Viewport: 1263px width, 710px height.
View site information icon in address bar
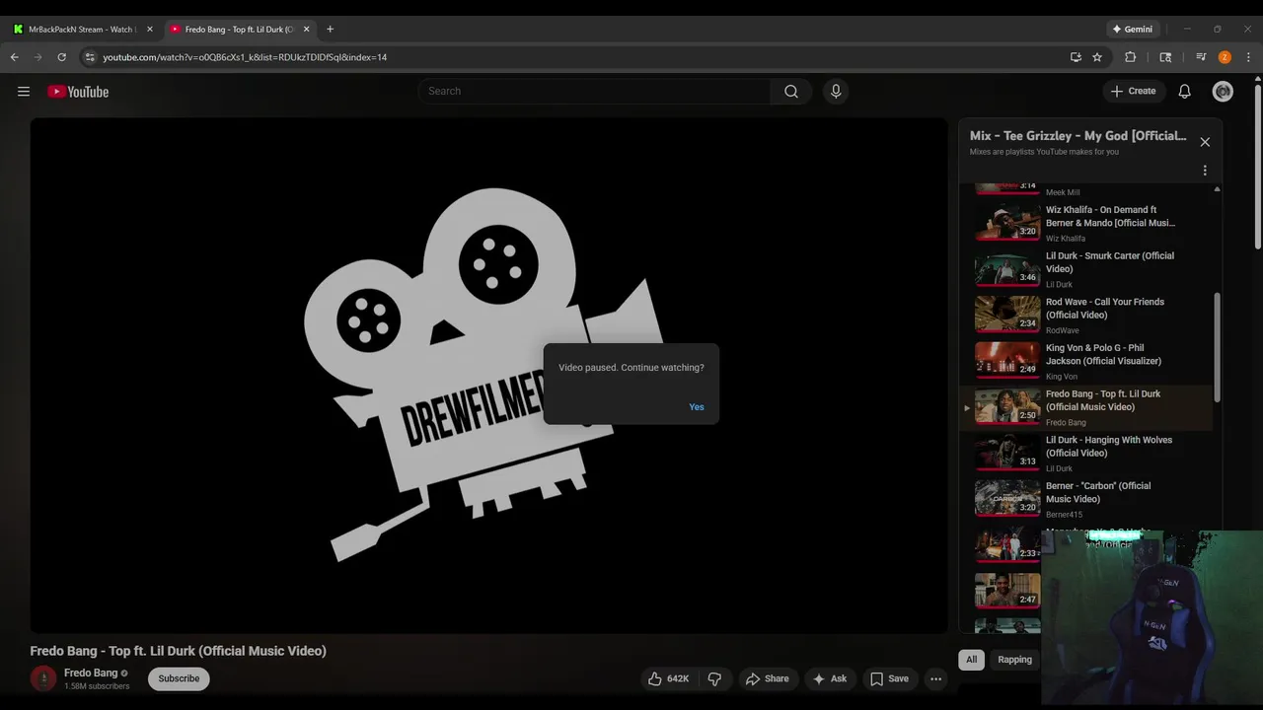click(90, 57)
